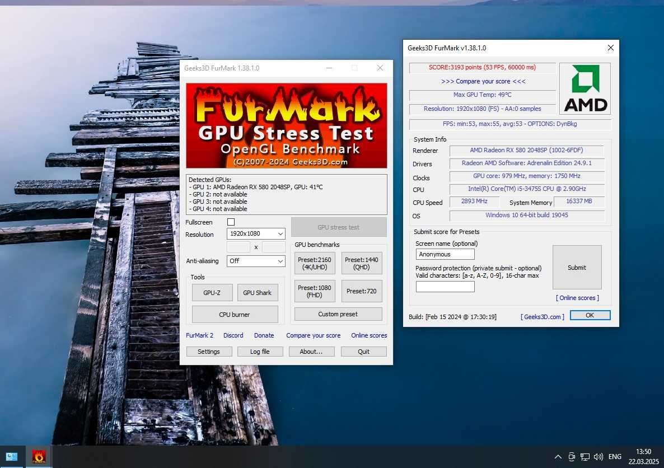Click the speaker volume tray icon
The image size is (664, 468).
[598, 457]
